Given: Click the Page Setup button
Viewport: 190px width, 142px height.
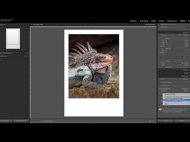Looking at the screenshot, I should [x=6, y=121].
